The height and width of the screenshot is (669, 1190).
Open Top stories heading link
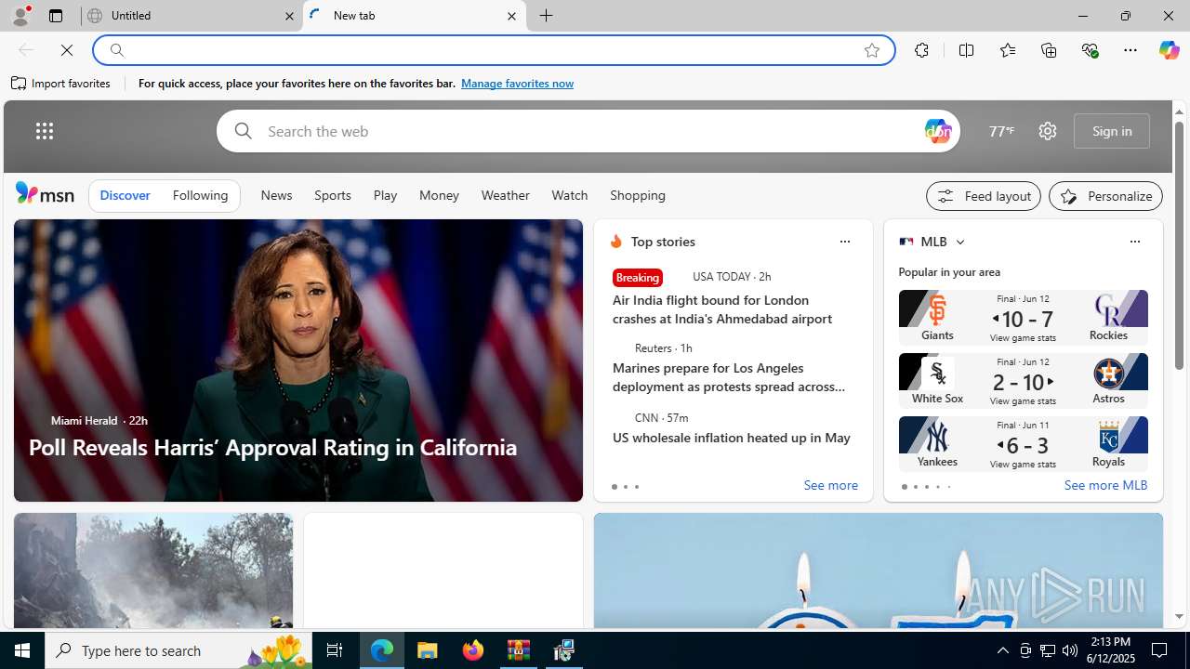pos(663,242)
